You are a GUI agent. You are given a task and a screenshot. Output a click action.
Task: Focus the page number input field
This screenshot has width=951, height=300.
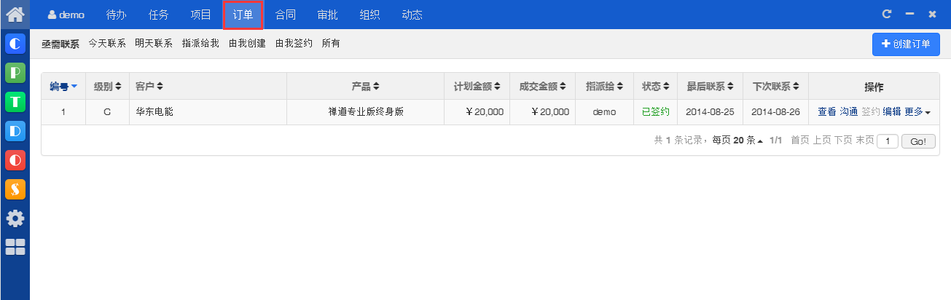pyautogui.click(x=888, y=141)
